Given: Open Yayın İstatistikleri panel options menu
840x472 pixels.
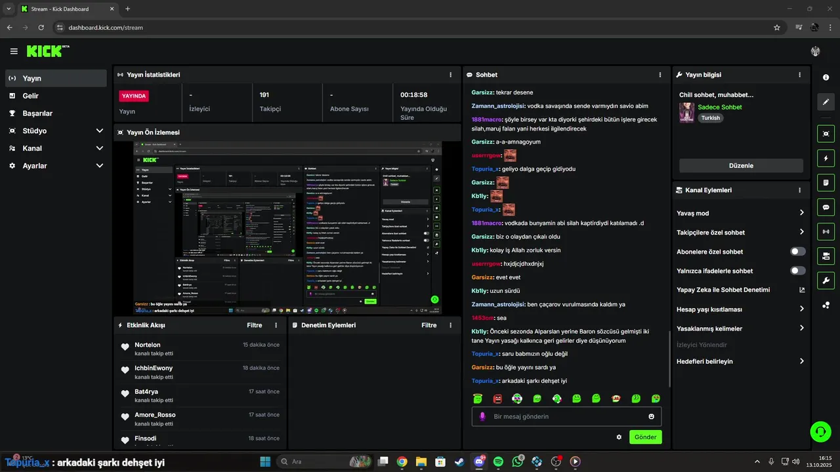Looking at the screenshot, I should 450,75.
